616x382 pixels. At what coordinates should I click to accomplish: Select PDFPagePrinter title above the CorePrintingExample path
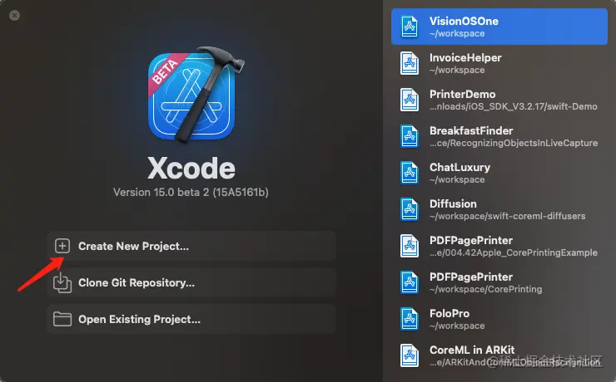click(470, 240)
